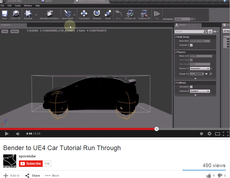Expand advanced Collision options arrow
Screen dimensions: 230x178
click(195, 95)
